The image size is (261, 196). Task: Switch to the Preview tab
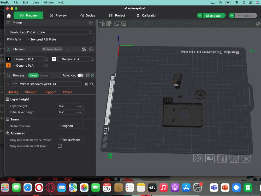coord(58,15)
